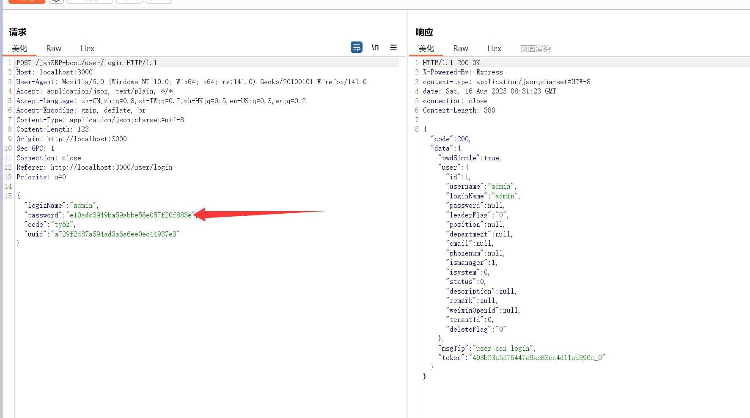750x418 pixels.
Task: Switch the request panel to Hex tab
Action: [87, 49]
